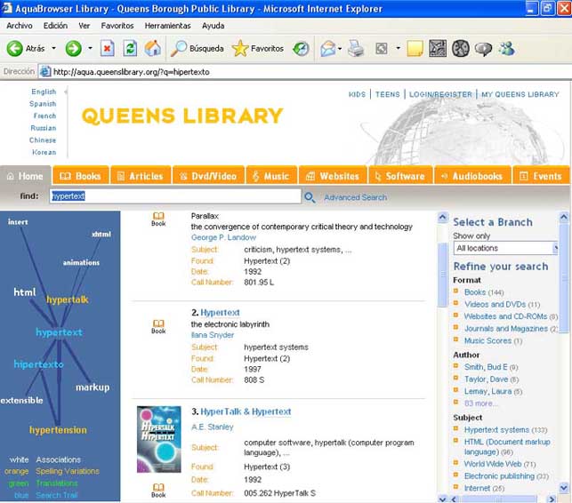Switch to the Home tab
Viewport: 572px width, 503px height.
pos(26,176)
